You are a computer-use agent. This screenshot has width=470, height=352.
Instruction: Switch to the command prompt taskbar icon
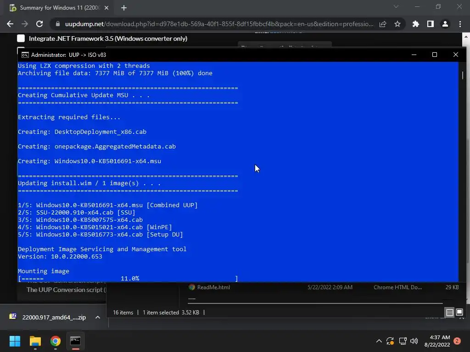click(75, 341)
